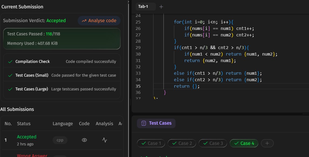Screen dimensions: 309x157
Task: View code via eye icon for submission 1
Action: coord(84,140)
